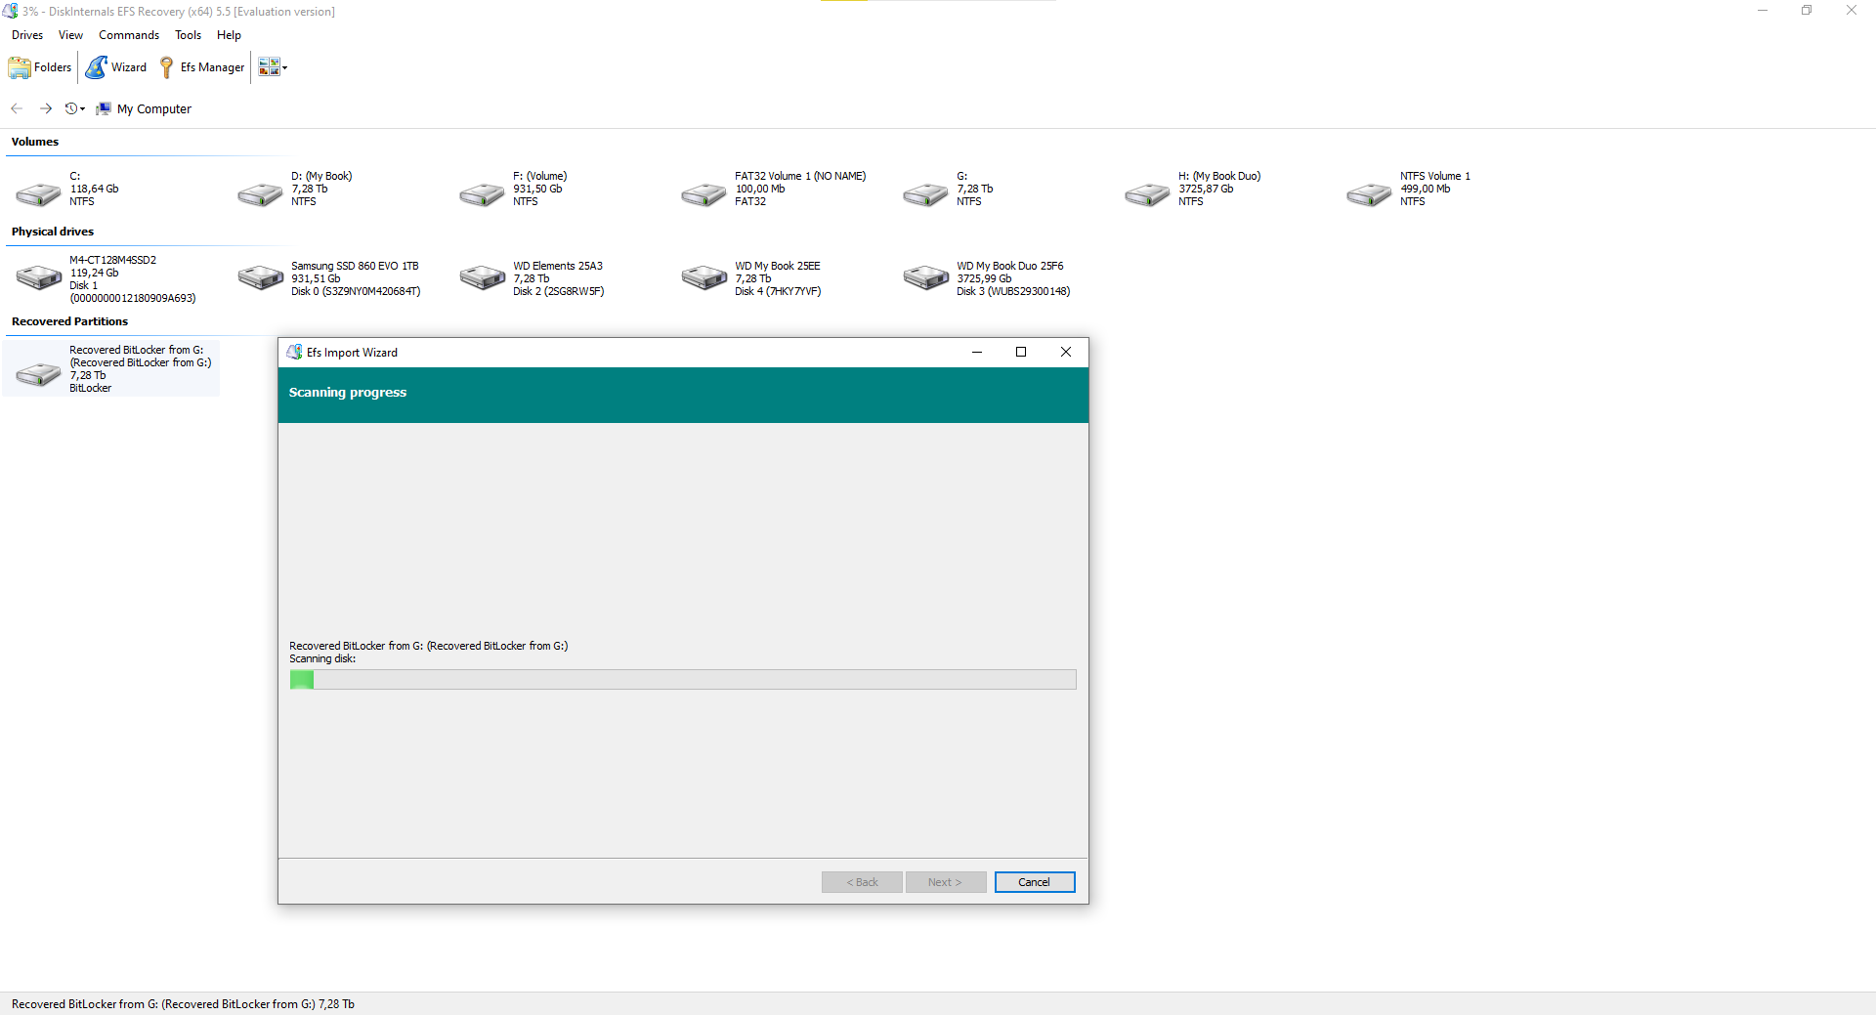Click the Physical drives section header
Viewport: 1876px width, 1015px height.
[x=53, y=232]
